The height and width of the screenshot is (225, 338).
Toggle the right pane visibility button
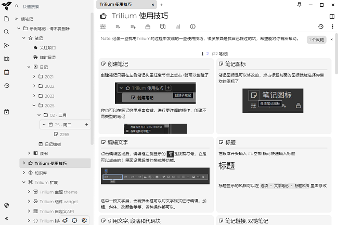point(332,16)
